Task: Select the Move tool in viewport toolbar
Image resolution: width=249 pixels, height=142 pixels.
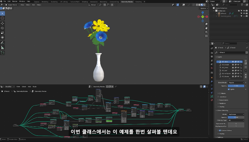Action: click(3, 23)
